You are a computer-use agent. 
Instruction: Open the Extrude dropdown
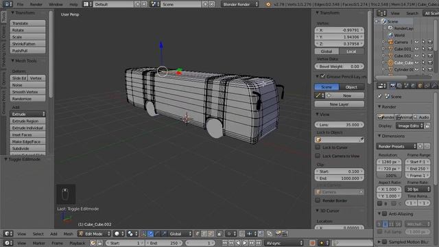coord(27,114)
